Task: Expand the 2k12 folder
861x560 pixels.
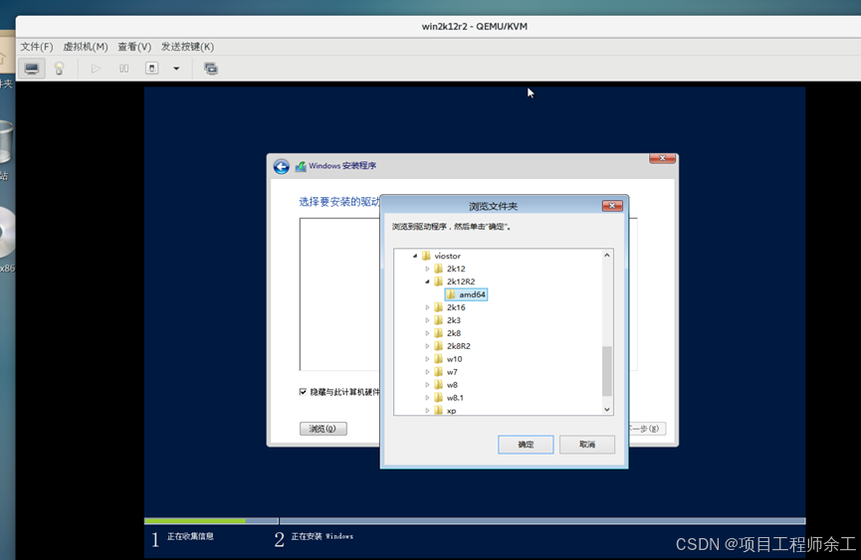Action: (427, 269)
